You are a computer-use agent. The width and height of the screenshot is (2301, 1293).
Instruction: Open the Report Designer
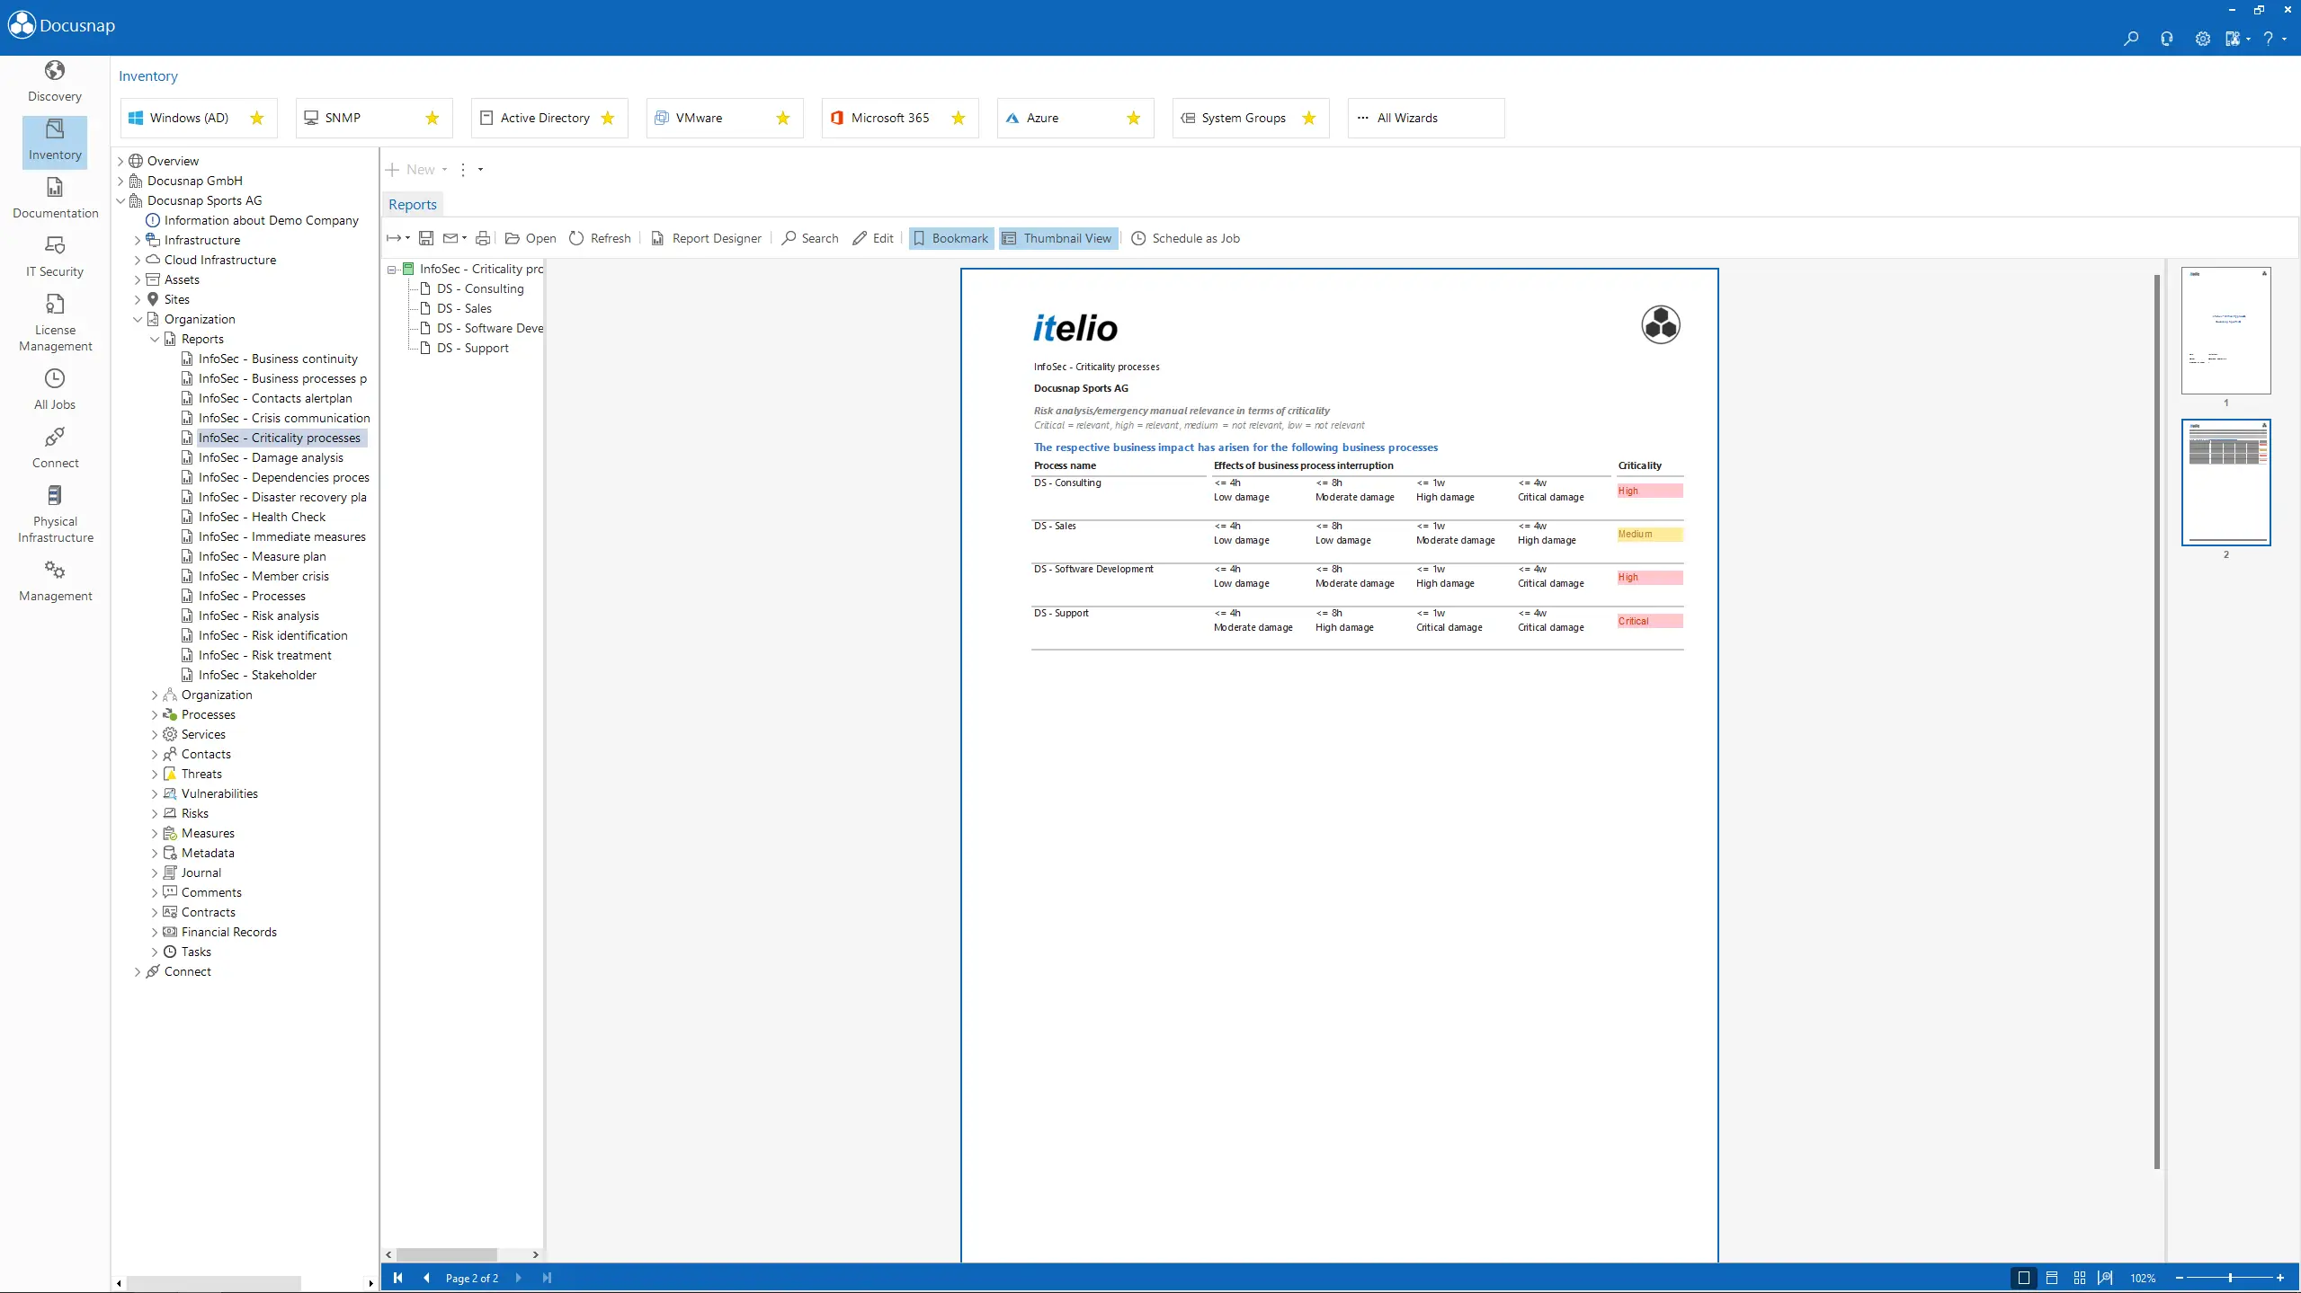point(706,238)
